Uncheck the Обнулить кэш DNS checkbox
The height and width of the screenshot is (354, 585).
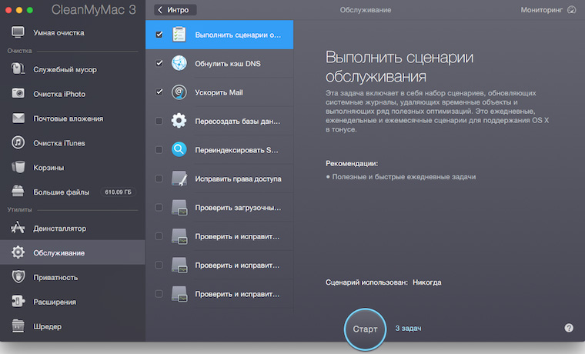click(x=159, y=63)
